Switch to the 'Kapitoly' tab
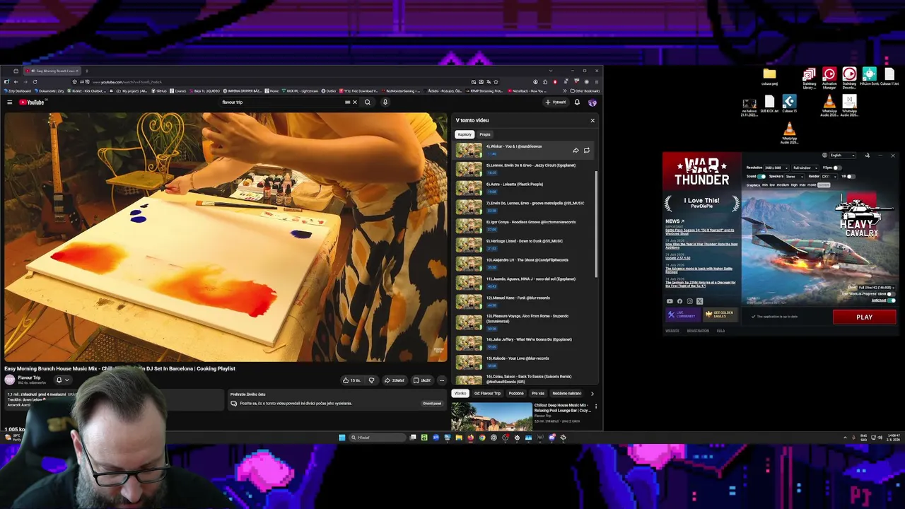905x509 pixels. coord(465,134)
